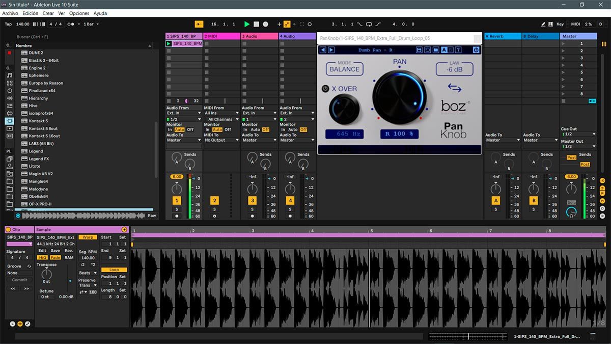
Task: Click the Arrangement Record circle button
Action: tap(265, 24)
